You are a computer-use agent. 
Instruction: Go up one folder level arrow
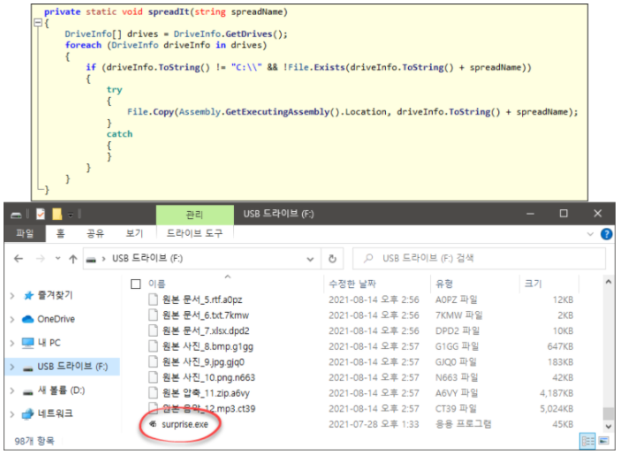tap(73, 259)
